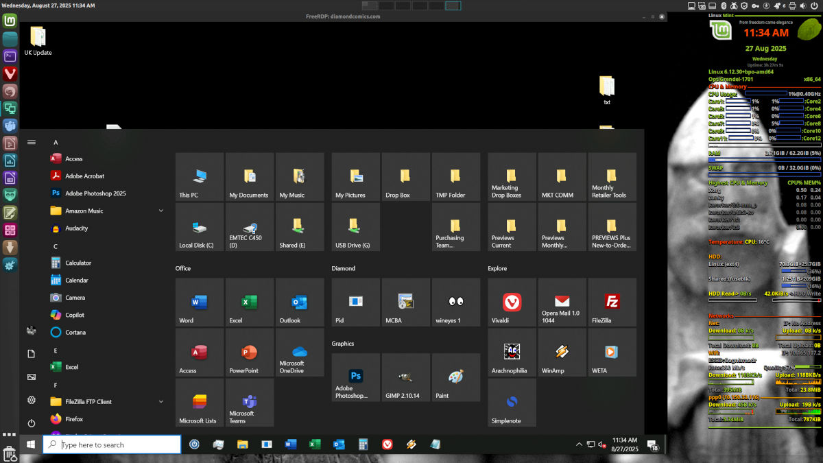This screenshot has height=463, width=823.
Task: Open the Microsoft OneDrive tile
Action: tap(300, 352)
